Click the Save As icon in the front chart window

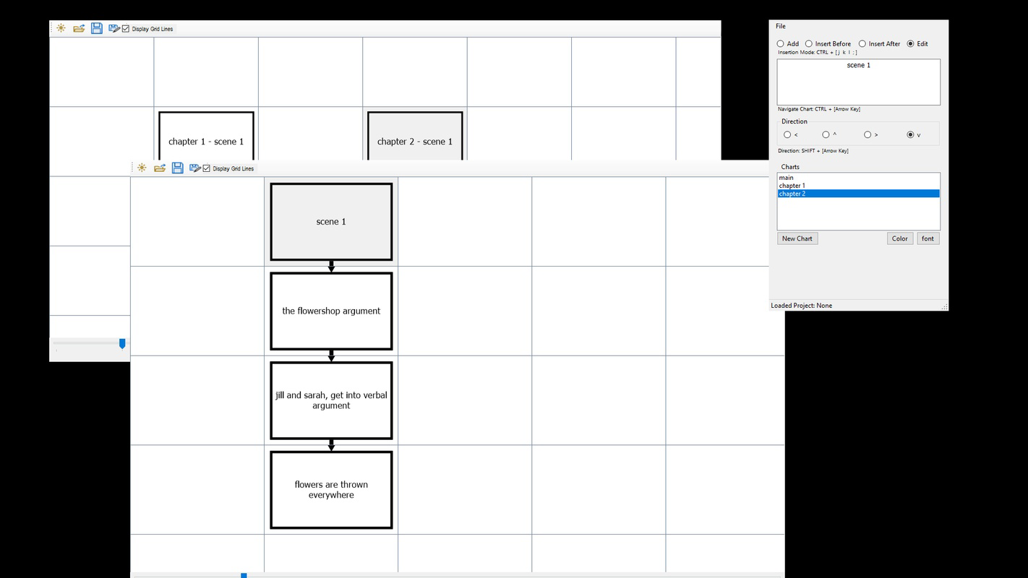pos(194,168)
